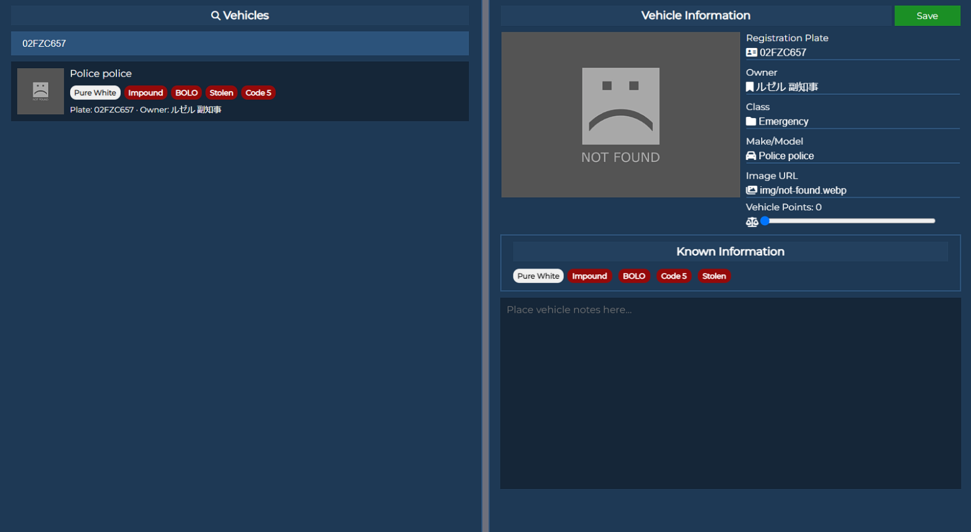The height and width of the screenshot is (532, 971).
Task: Click the BOLO tag in Known Information
Action: point(633,276)
